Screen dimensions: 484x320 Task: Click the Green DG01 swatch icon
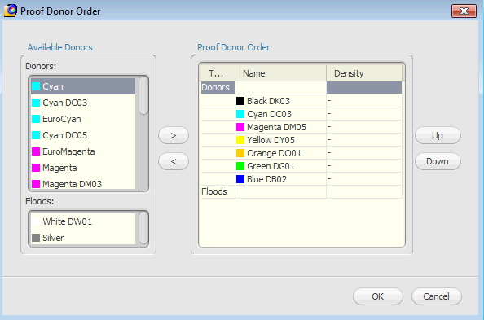click(x=240, y=166)
